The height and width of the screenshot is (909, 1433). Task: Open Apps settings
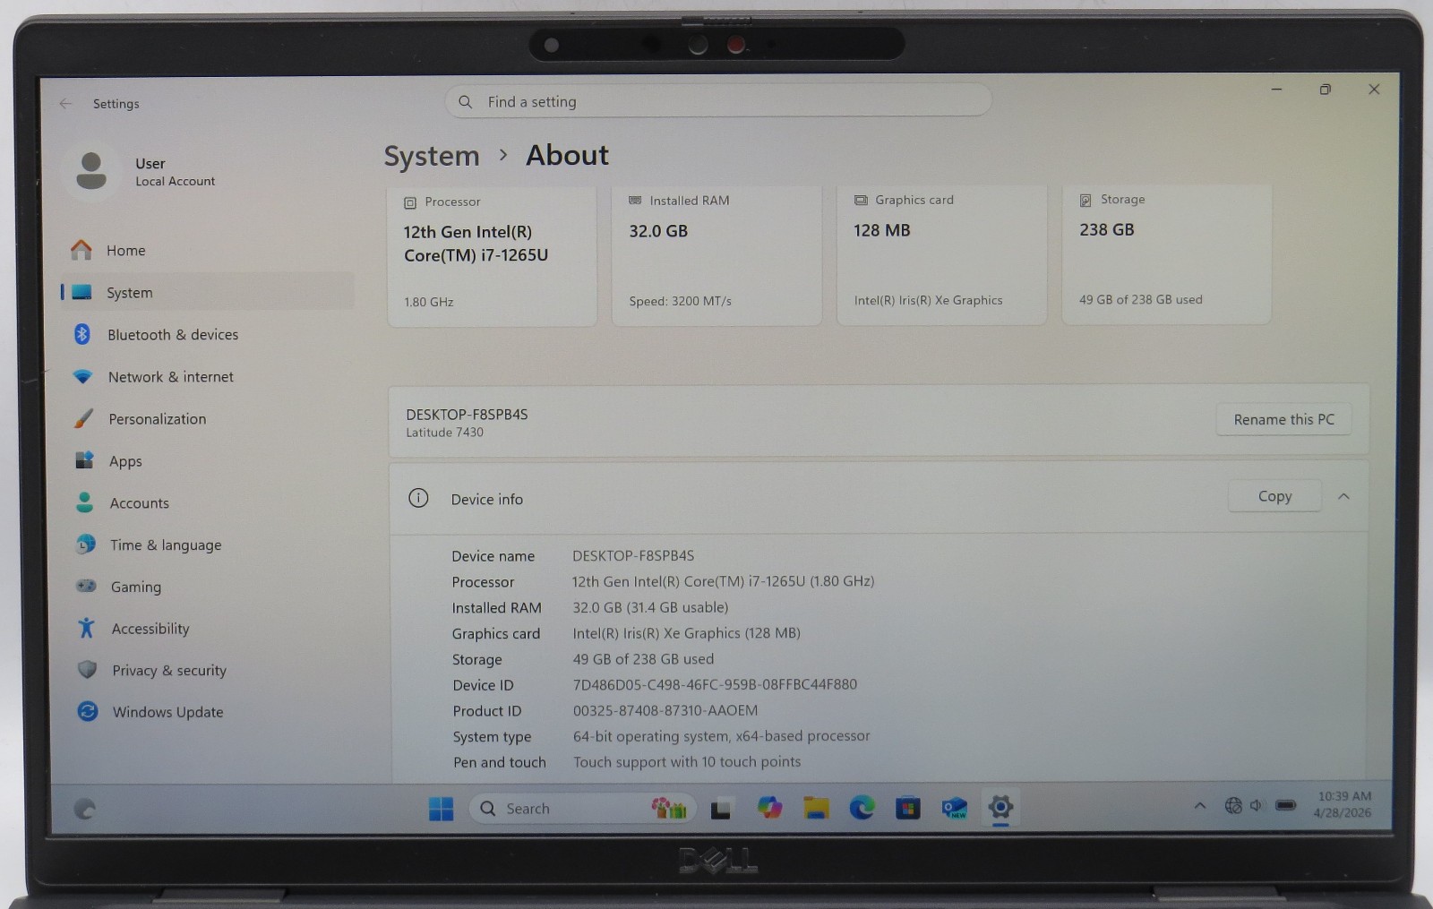coord(209,460)
